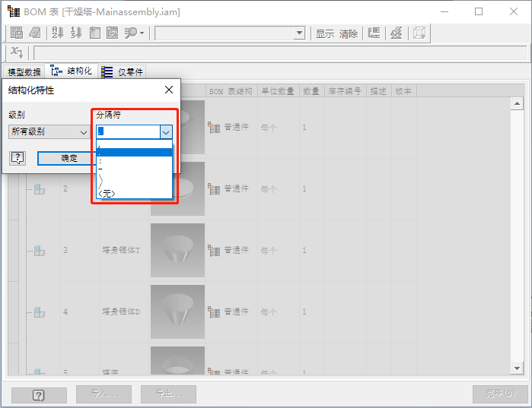Click the part number merge settings icon
The image size is (532, 408).
[x=374, y=33]
